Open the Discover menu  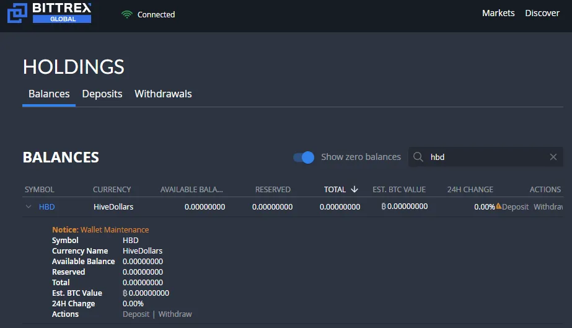pyautogui.click(x=542, y=13)
